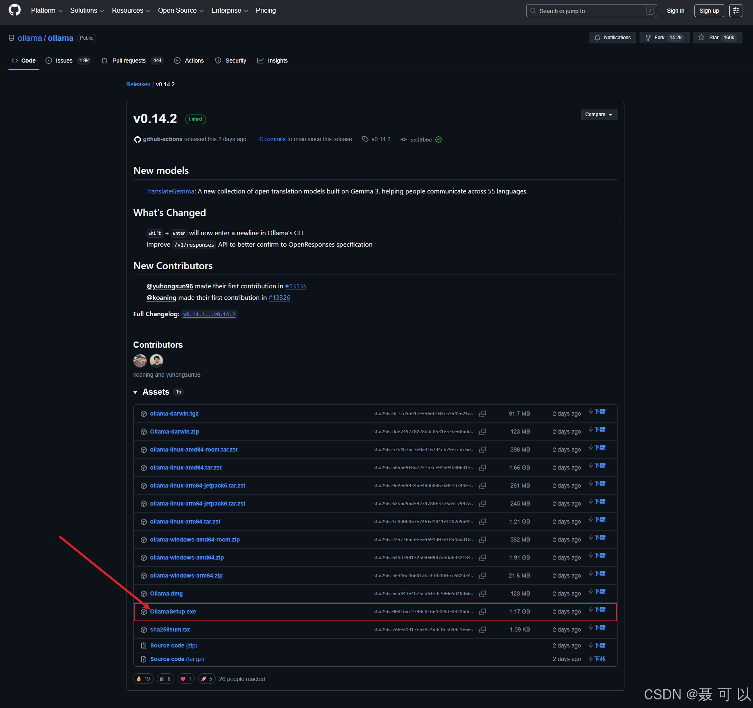Copy sha256 hash for ollama-linux-arm64.tar.zst
Viewport: 753px width, 708px height.
483,522
